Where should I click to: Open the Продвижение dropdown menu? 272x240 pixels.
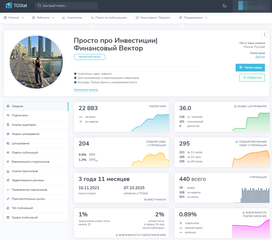pyautogui.click(x=193, y=18)
